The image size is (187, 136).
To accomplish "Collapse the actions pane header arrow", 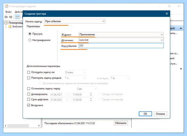I will coord(181,28).
